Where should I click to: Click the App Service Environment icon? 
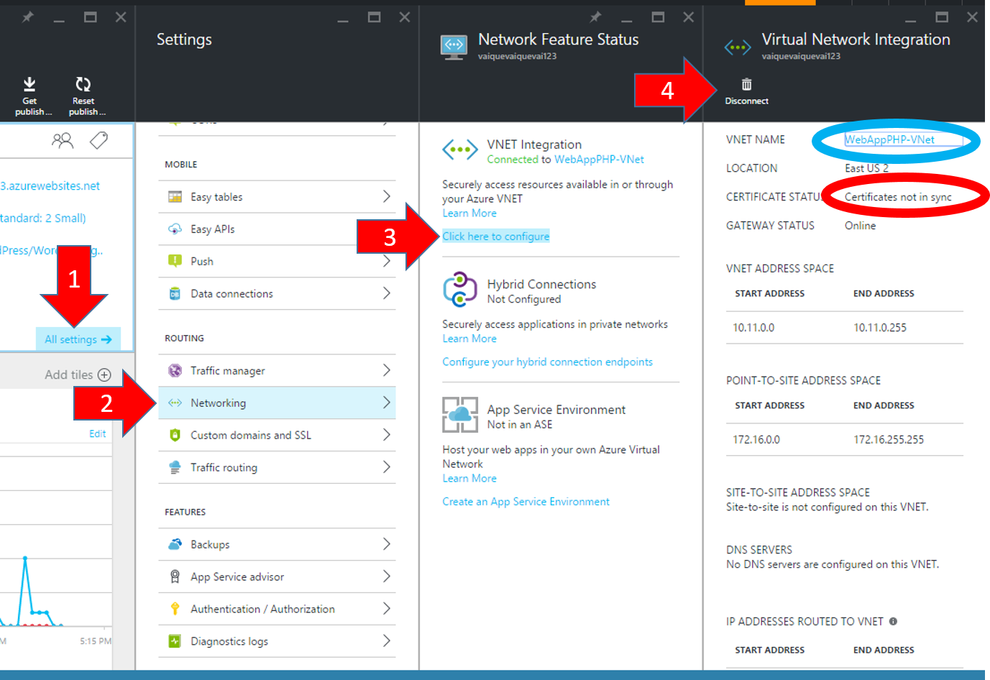[x=460, y=415]
